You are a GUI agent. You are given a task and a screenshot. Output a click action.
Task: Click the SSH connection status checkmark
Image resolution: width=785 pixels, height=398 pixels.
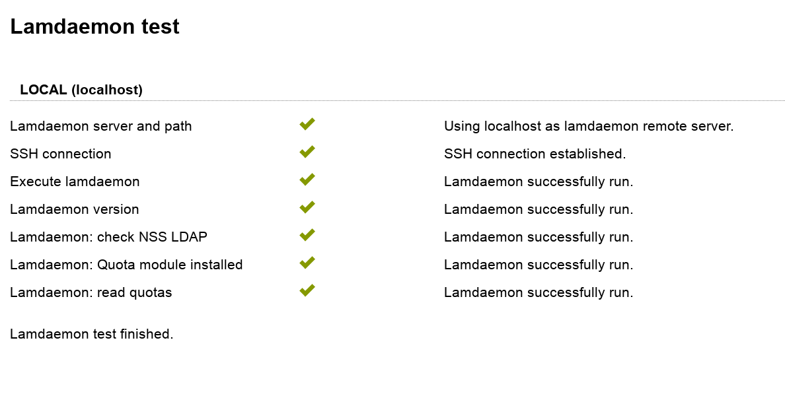(x=307, y=152)
